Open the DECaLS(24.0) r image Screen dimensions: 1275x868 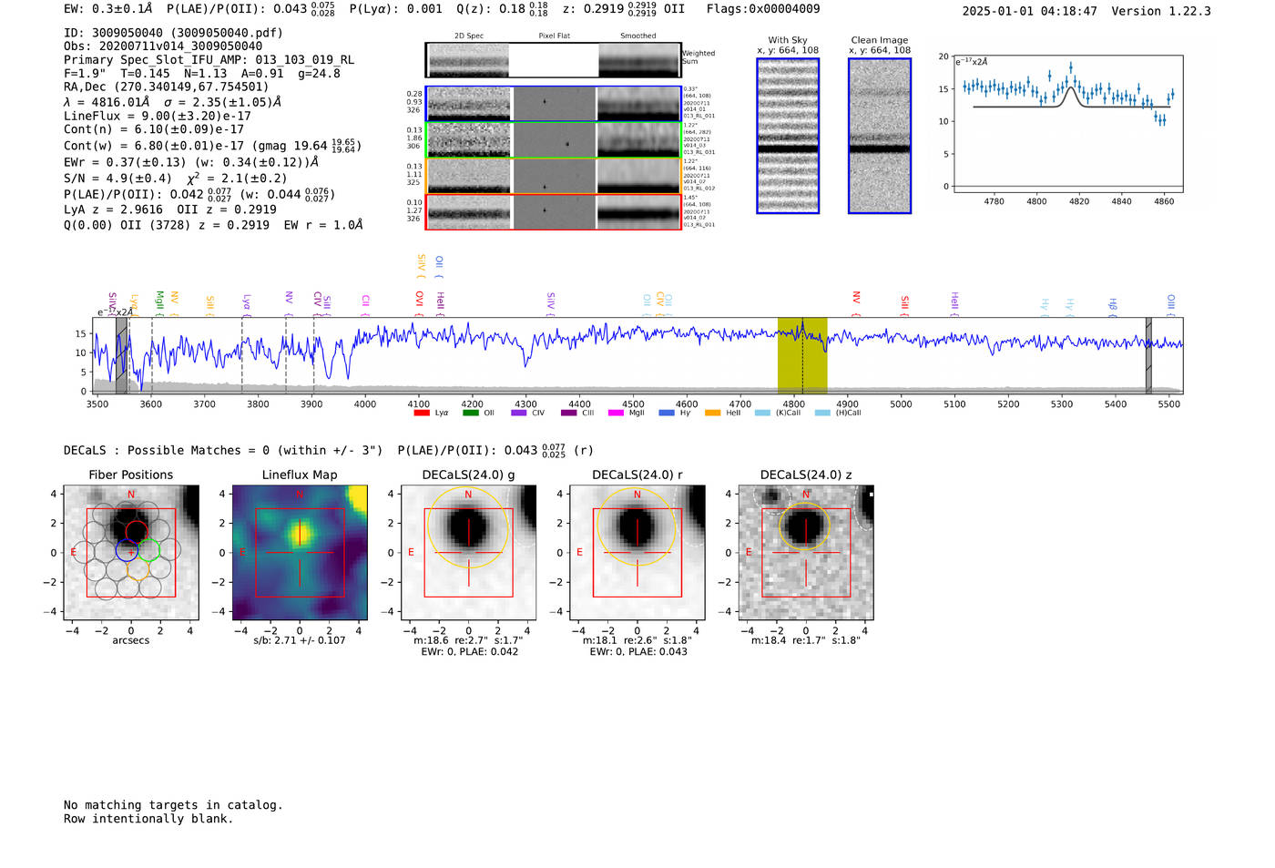637,553
